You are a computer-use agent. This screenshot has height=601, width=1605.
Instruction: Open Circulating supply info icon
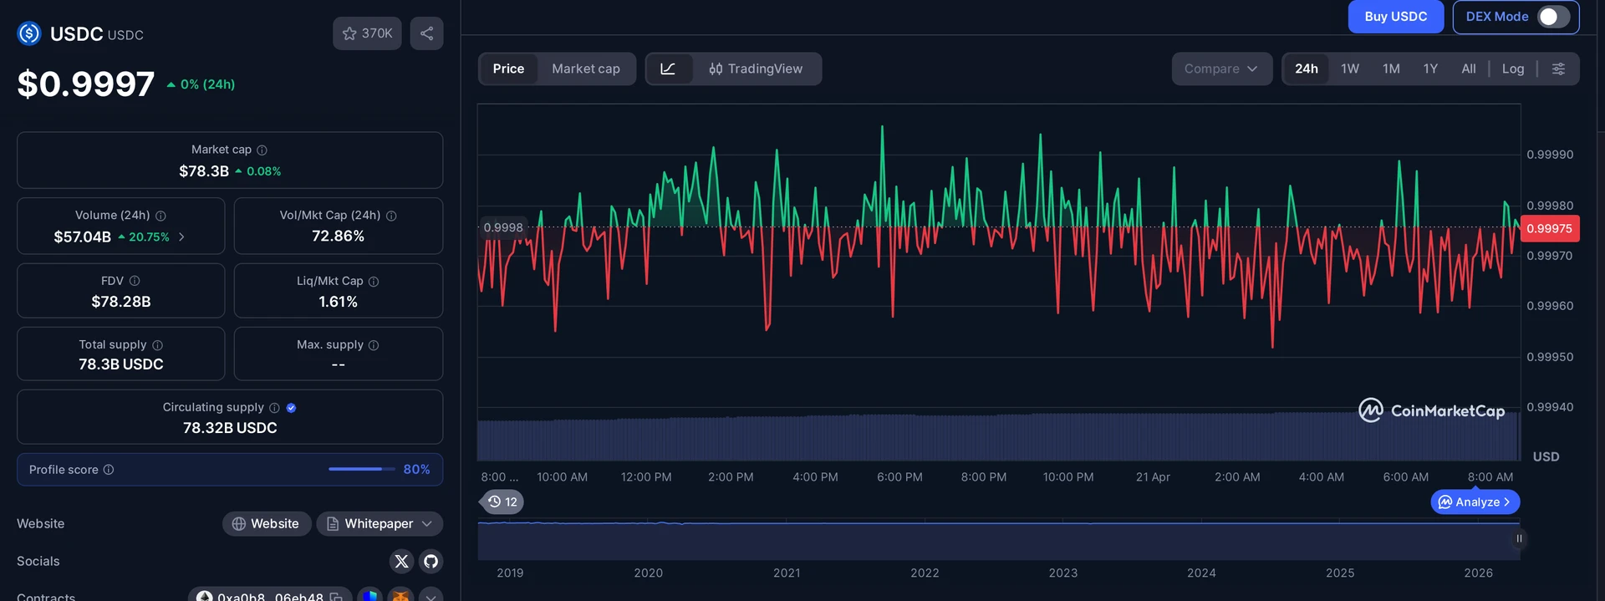(x=274, y=408)
